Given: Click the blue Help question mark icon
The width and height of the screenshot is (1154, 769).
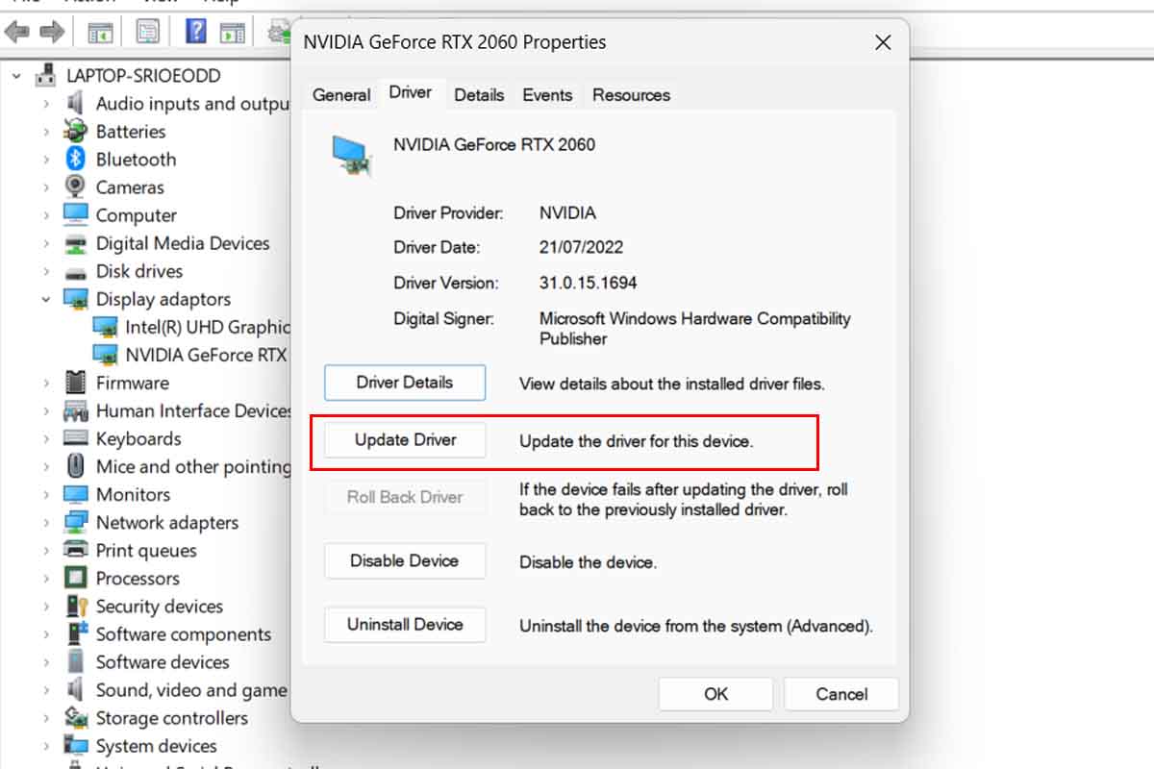Looking at the screenshot, I should click(195, 33).
